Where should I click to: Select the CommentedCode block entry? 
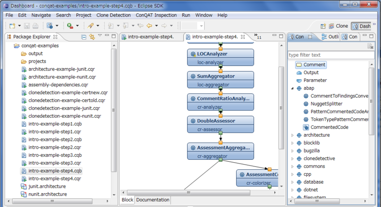coord(326,127)
